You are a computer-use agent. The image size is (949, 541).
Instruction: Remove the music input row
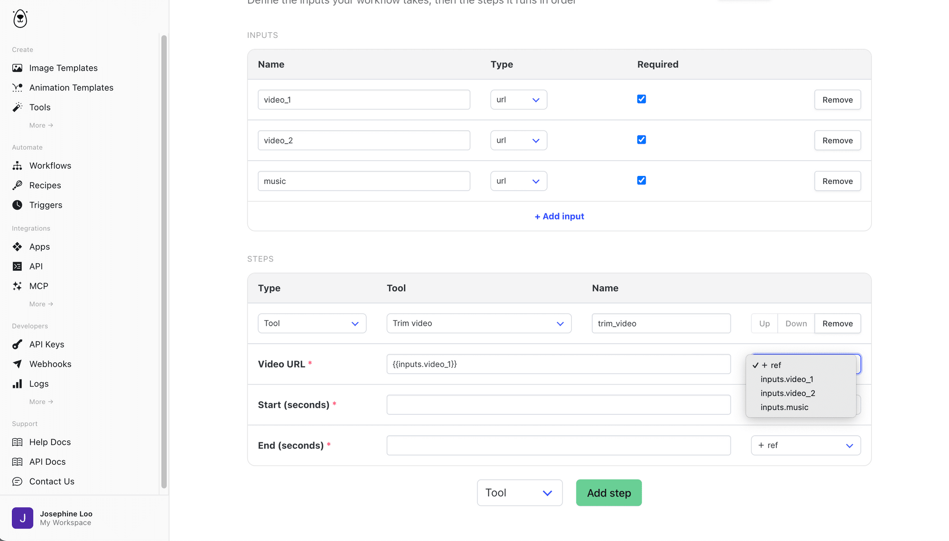[x=837, y=181]
